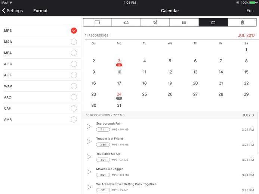Open the recorder tab icon

click(x=97, y=22)
